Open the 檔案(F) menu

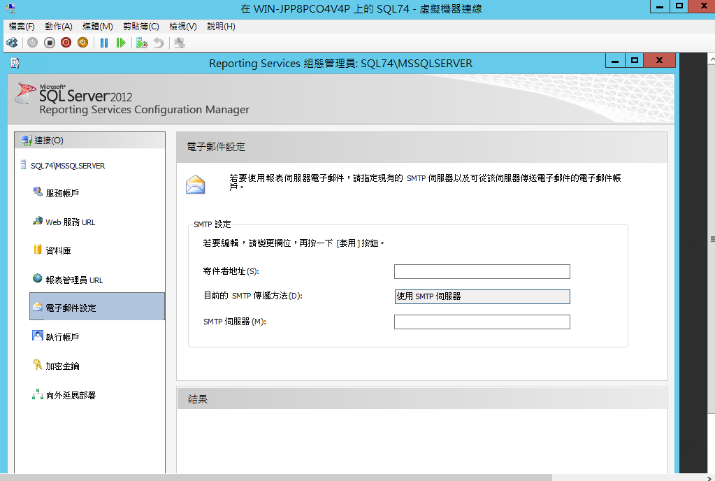pyautogui.click(x=22, y=27)
